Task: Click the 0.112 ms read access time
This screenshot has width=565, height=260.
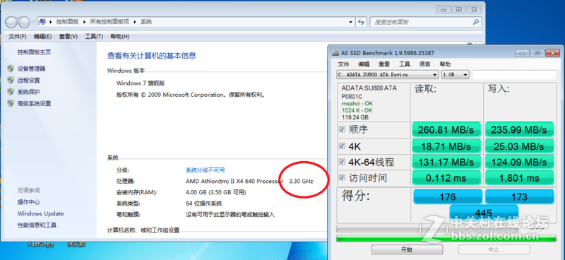Action: (446, 178)
